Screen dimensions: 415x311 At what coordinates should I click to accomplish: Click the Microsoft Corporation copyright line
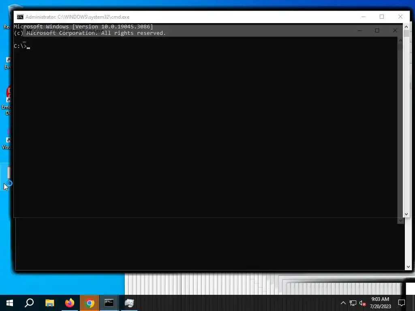(90, 33)
